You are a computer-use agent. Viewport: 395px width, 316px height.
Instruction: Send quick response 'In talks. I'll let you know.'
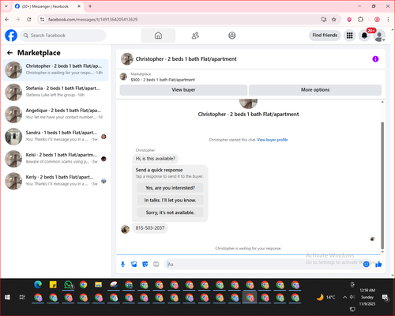pos(170,201)
